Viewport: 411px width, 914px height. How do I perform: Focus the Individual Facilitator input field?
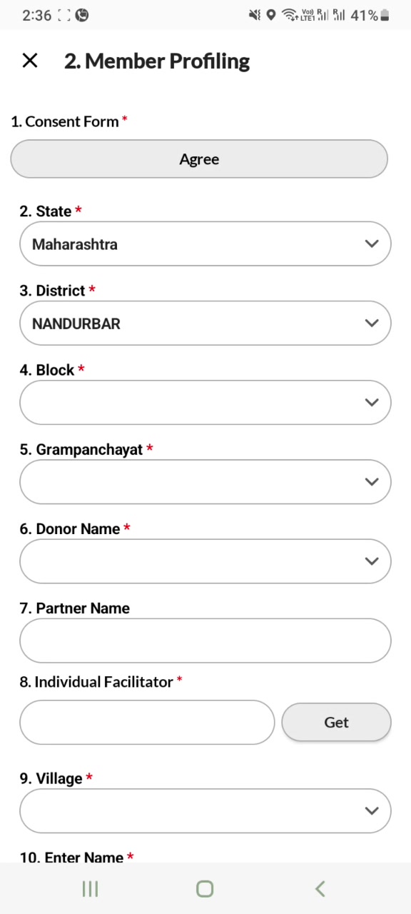coord(147,723)
